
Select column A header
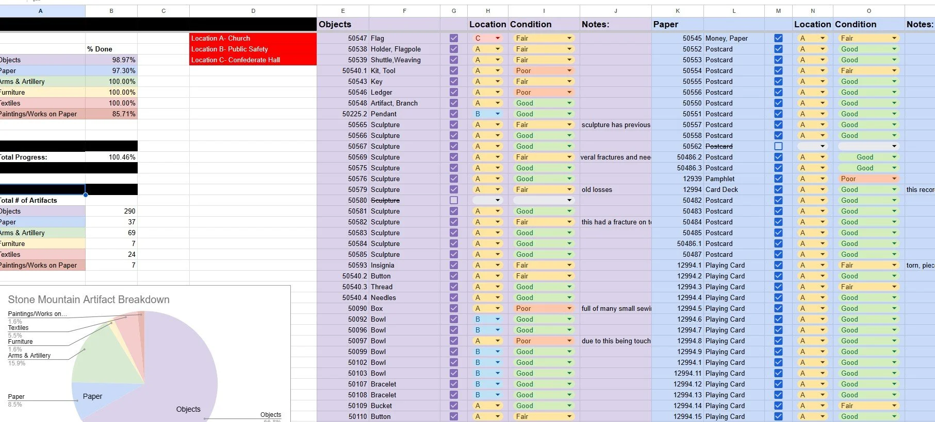coord(40,11)
